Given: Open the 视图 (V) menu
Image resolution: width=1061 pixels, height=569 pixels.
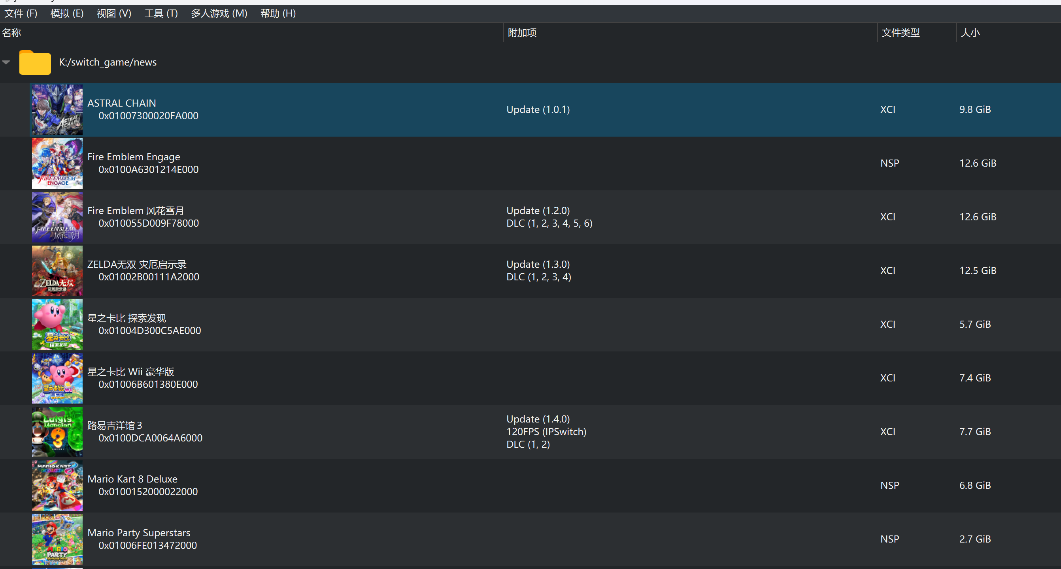Looking at the screenshot, I should point(114,13).
